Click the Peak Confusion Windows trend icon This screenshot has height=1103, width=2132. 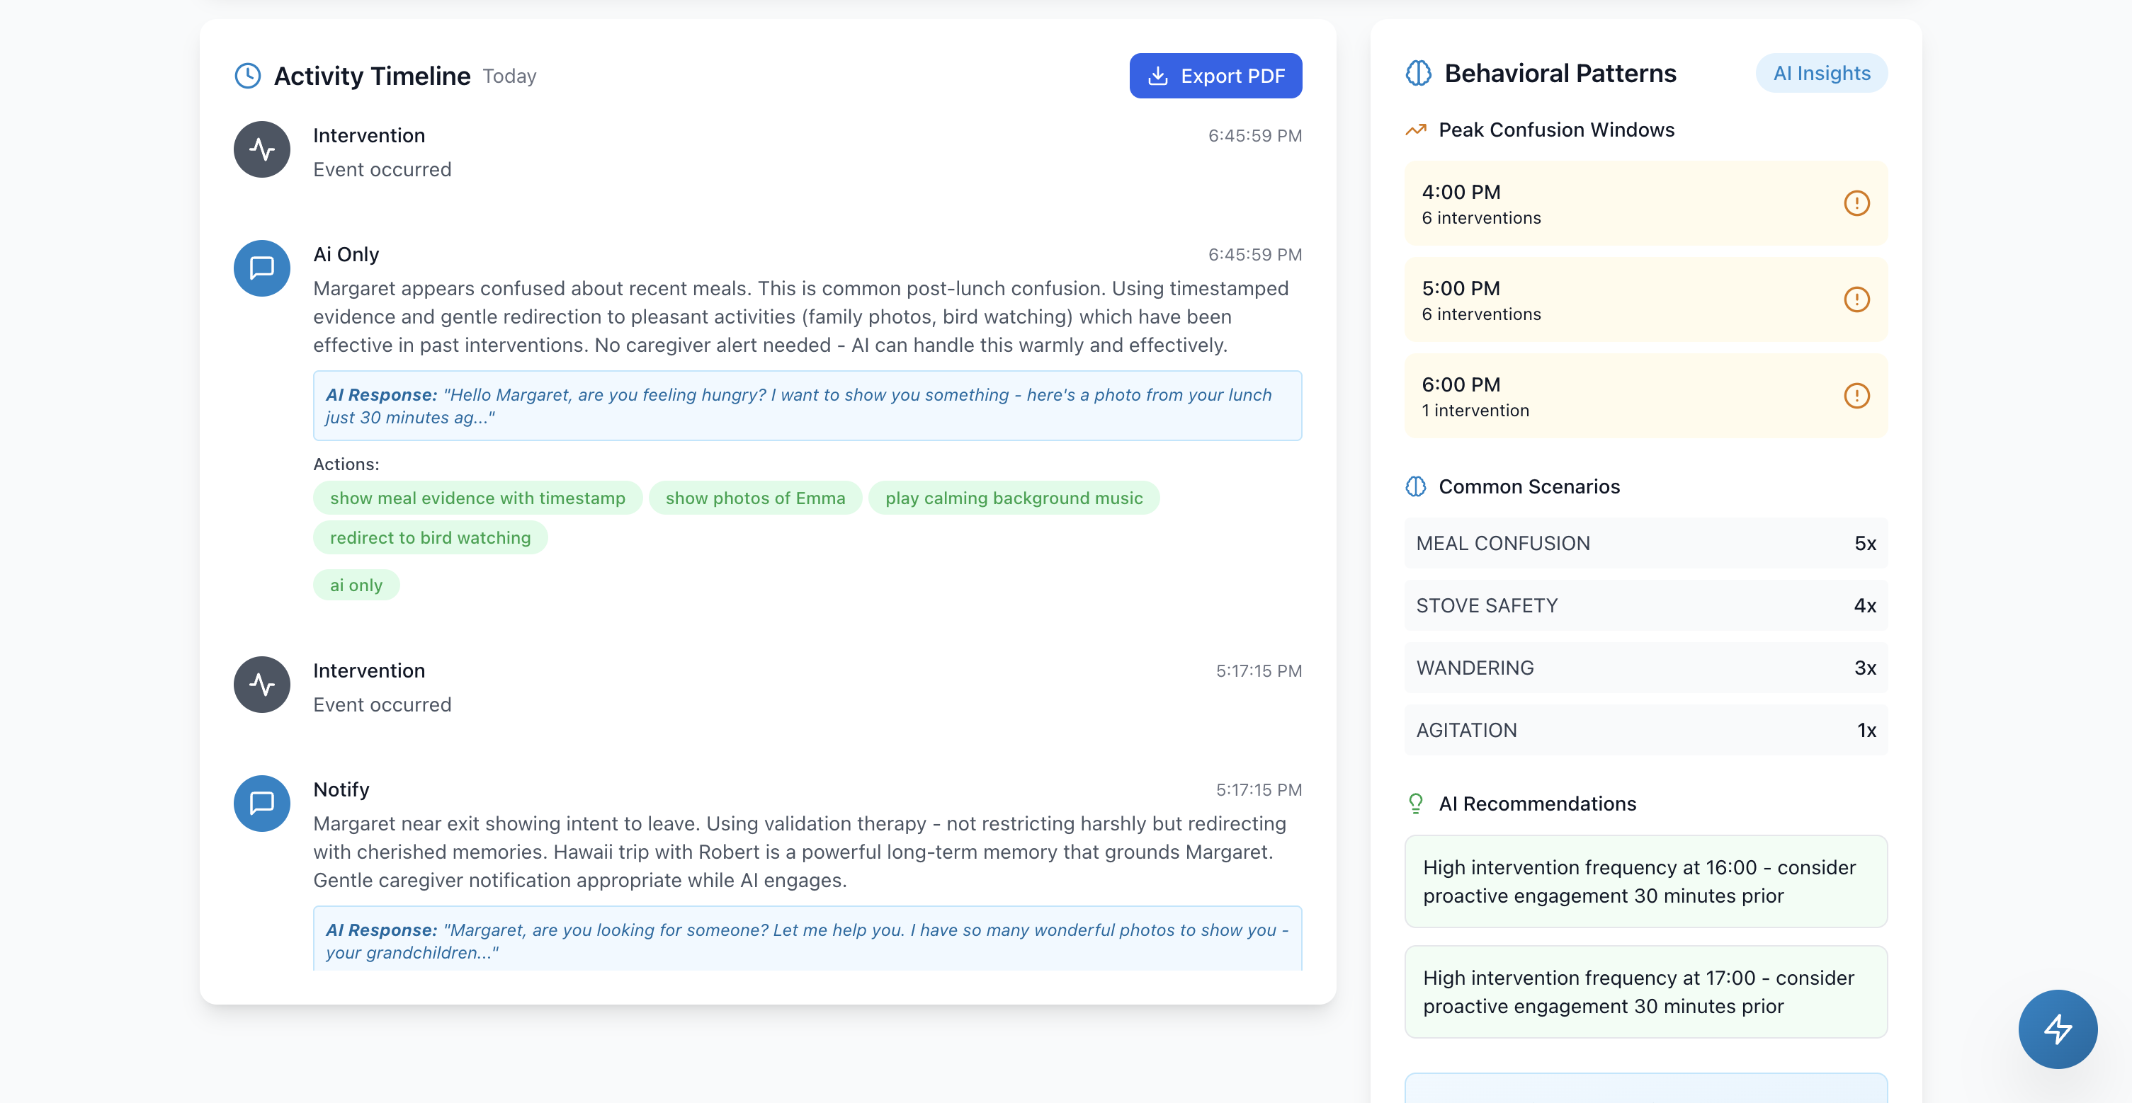1415,130
